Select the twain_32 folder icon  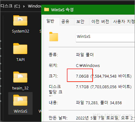pyautogui.click(x=20, y=77)
